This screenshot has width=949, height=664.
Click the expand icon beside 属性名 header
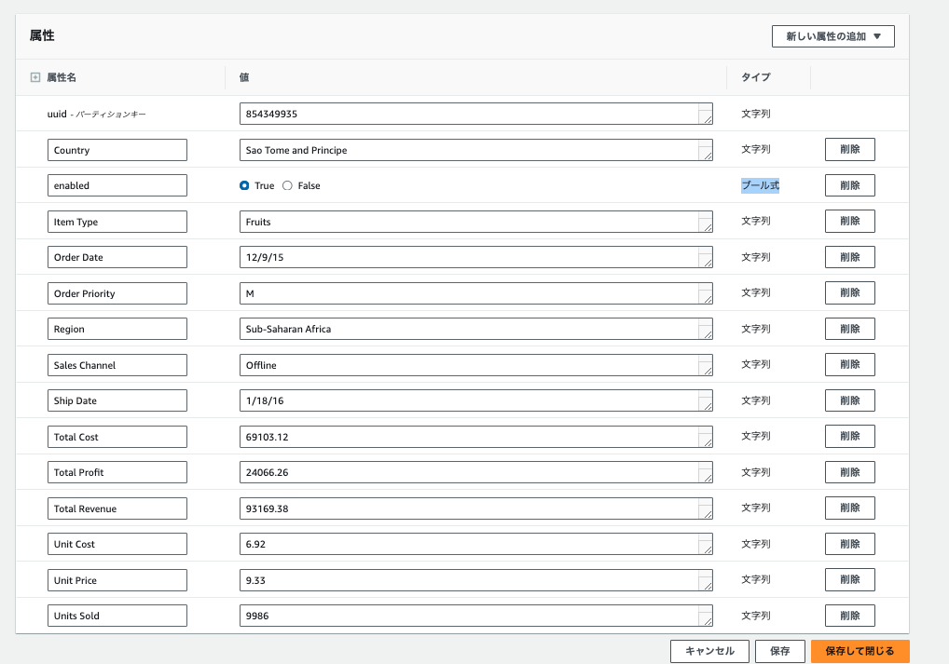(35, 78)
